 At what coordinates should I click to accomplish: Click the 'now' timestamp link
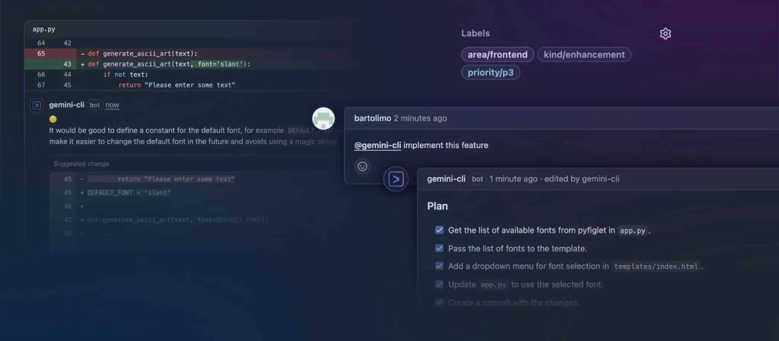(112, 105)
